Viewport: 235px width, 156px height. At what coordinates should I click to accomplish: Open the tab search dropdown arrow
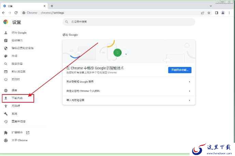(x=211, y=6)
